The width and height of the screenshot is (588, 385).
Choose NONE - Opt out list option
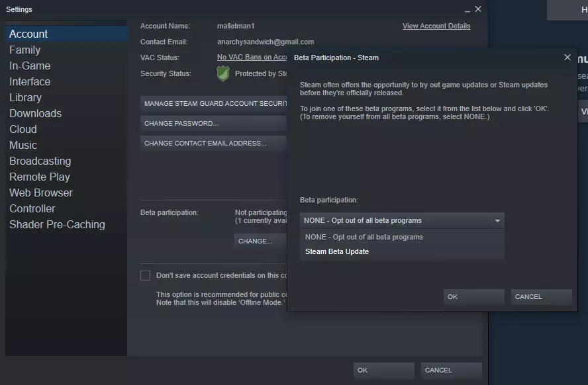click(402, 237)
